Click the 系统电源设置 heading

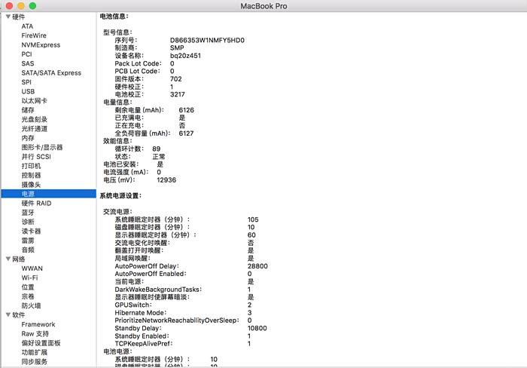(120, 195)
